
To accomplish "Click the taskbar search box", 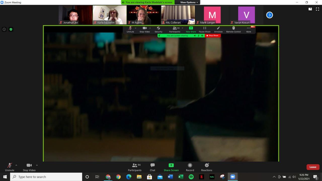I will tap(46, 177).
